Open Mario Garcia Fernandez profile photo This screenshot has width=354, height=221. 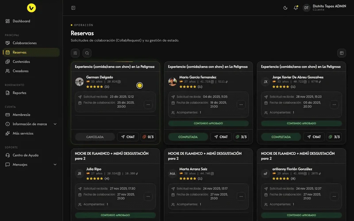(x=173, y=82)
